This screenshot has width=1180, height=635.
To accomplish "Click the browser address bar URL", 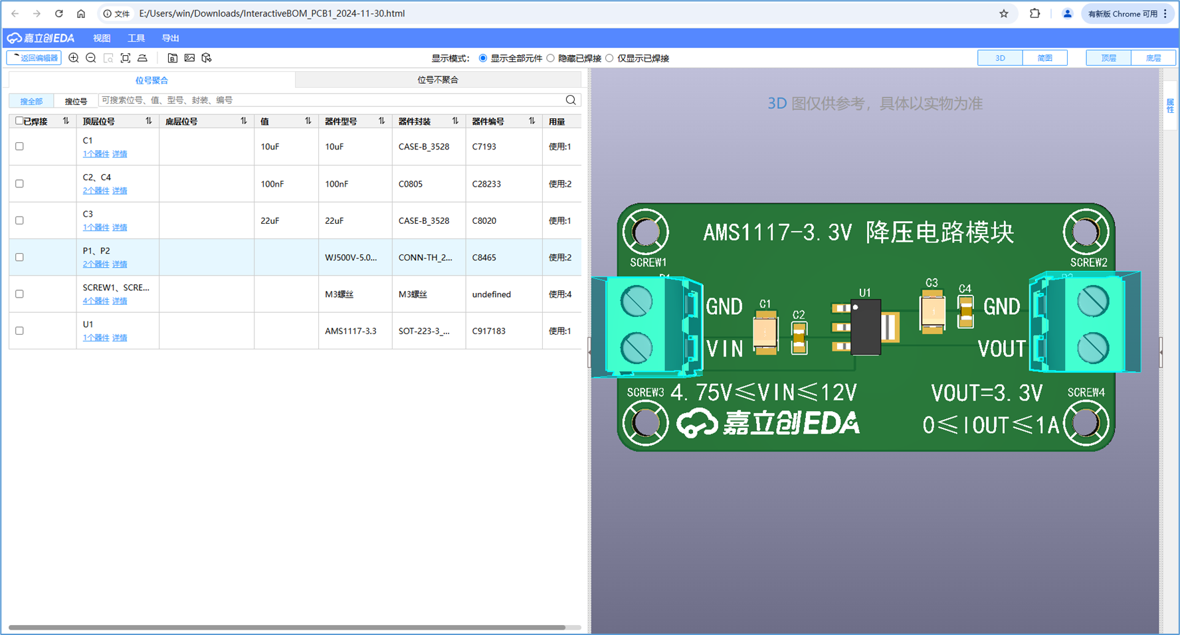I will point(272,13).
